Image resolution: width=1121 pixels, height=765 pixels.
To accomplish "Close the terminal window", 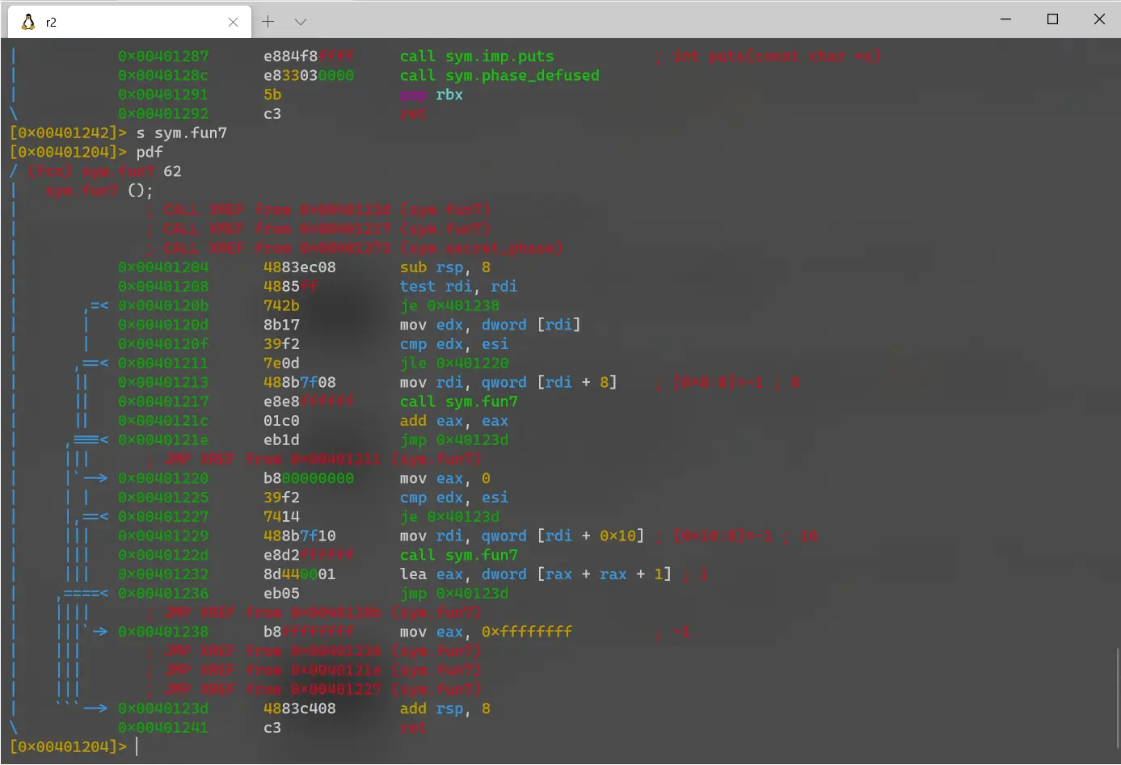I will pyautogui.click(x=1099, y=19).
